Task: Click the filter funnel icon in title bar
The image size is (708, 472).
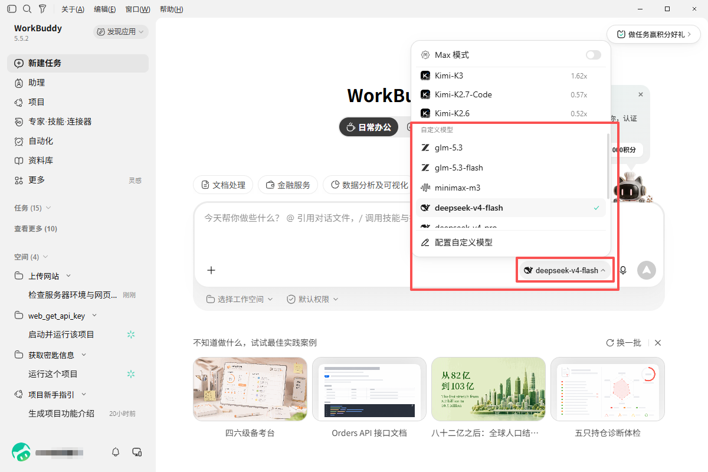Action: tap(42, 9)
